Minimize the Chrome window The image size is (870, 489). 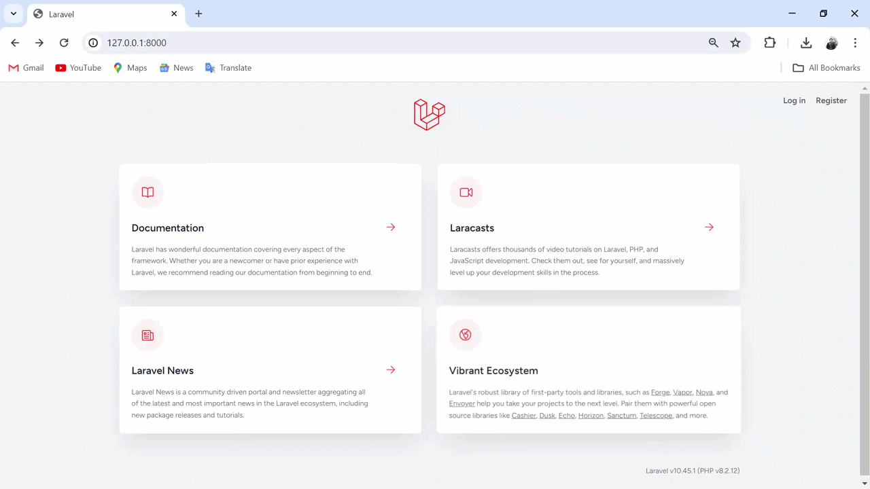point(793,14)
